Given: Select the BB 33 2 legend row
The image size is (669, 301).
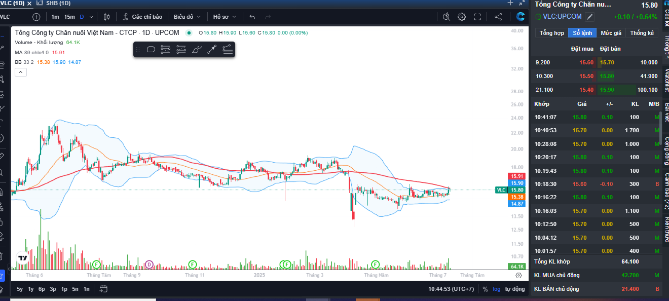Looking at the screenshot, I should (48, 62).
